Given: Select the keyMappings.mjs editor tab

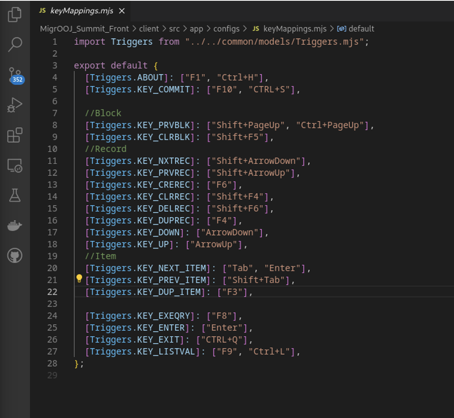Looking at the screenshot, I should pos(80,11).
